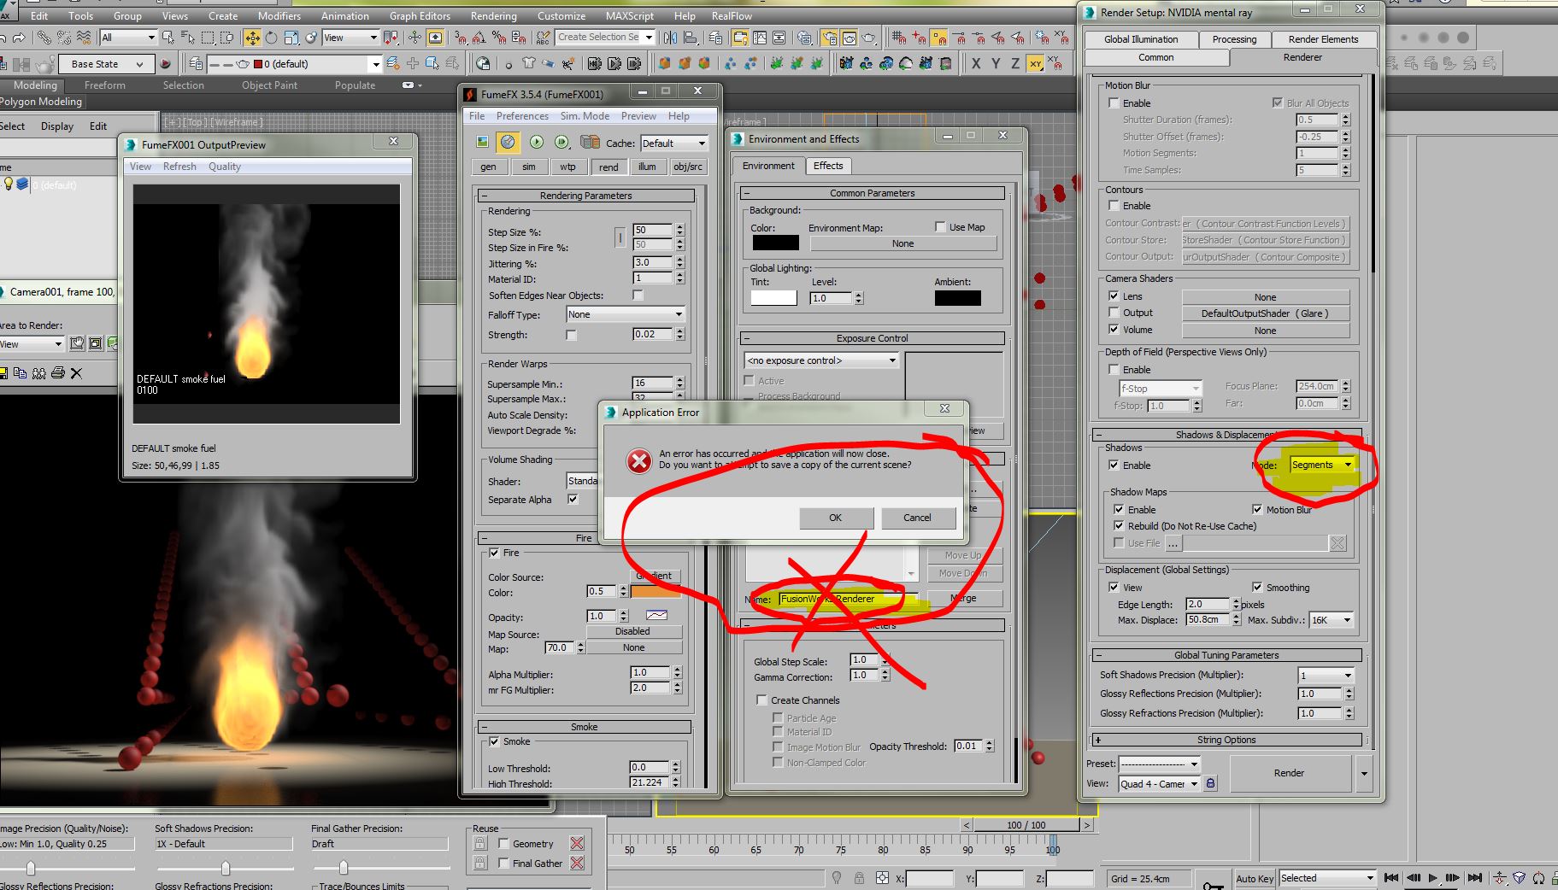Uncheck Smoke checkbox in FumeFX

coord(494,741)
